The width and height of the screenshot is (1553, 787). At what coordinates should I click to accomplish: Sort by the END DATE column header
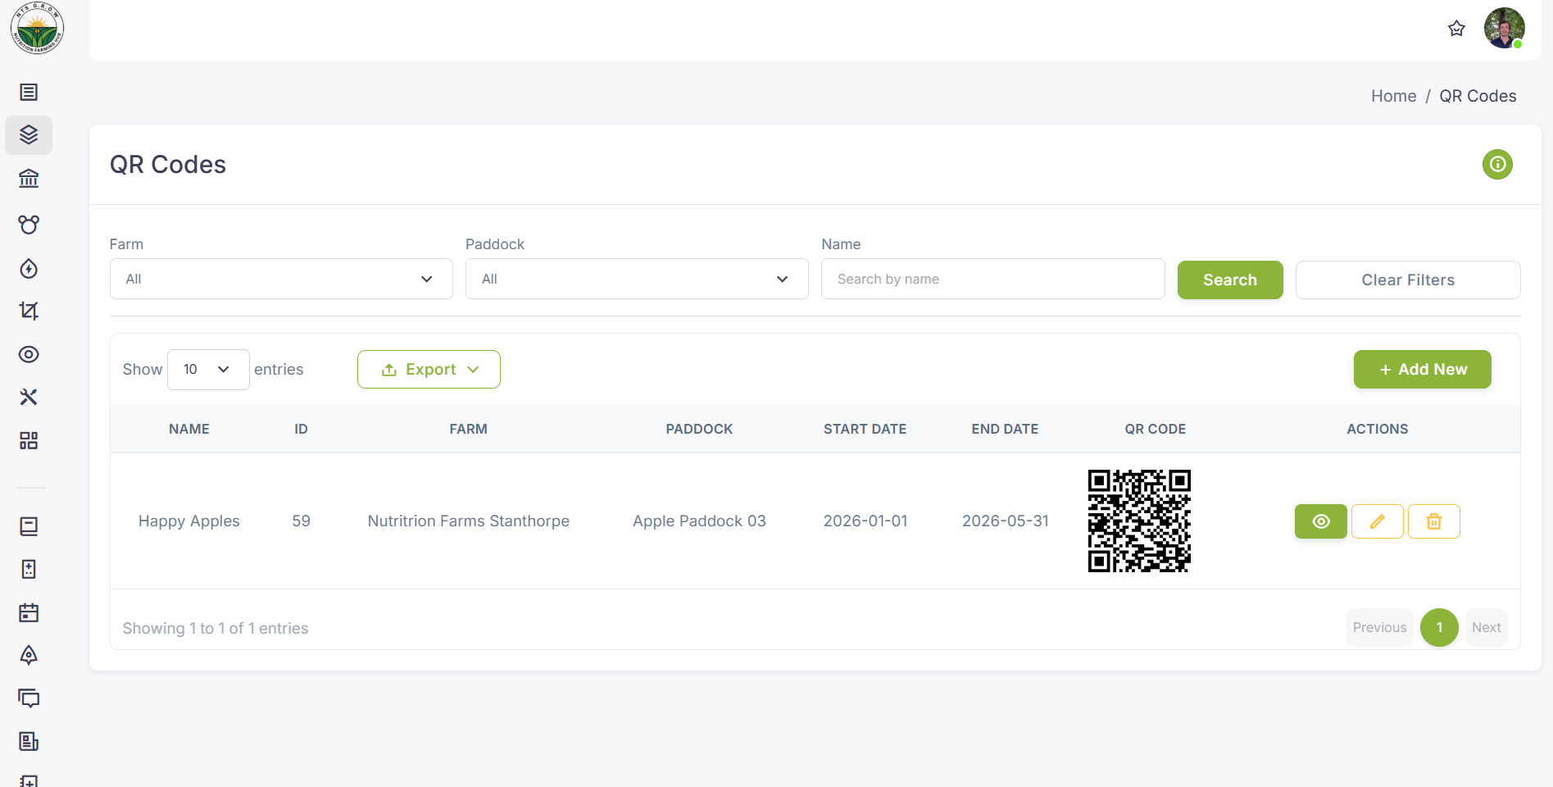click(x=1005, y=429)
